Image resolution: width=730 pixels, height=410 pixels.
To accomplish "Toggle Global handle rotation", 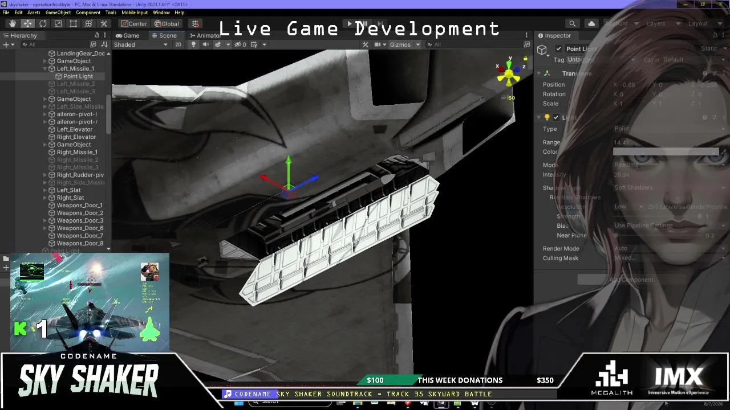I will click(x=167, y=23).
